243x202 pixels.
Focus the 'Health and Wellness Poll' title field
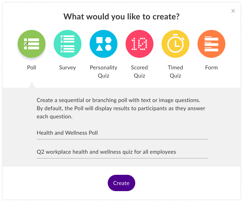(x=122, y=133)
